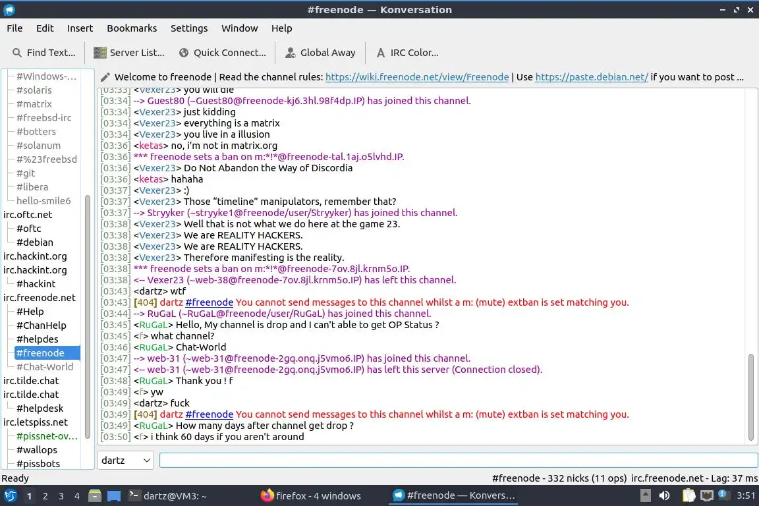Image resolution: width=759 pixels, height=506 pixels.
Task: Open the Help menu
Action: click(281, 28)
